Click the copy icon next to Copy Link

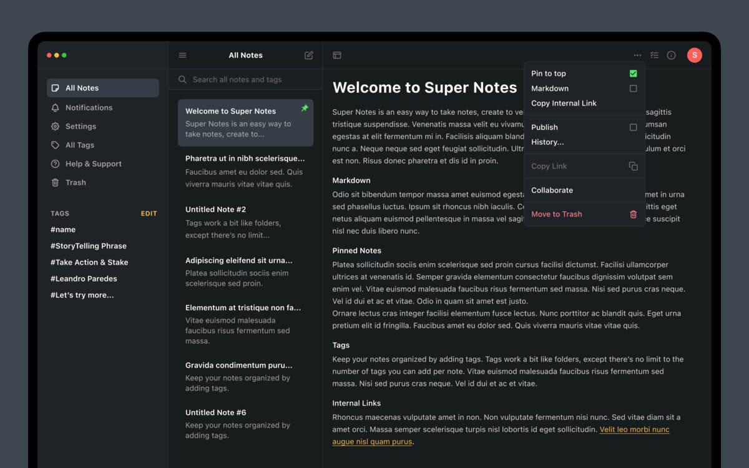(633, 166)
